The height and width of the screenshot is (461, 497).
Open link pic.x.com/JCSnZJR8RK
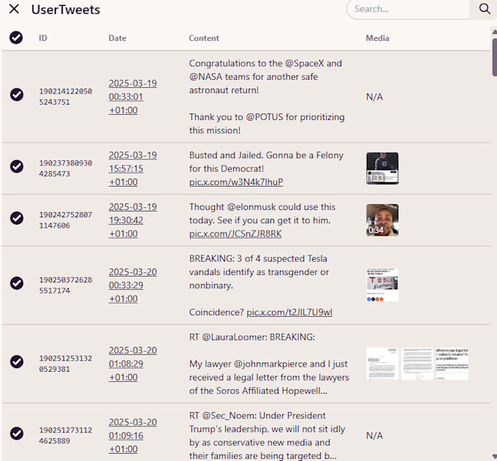click(x=235, y=234)
